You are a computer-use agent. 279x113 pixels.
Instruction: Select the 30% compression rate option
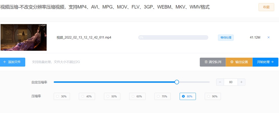coord(62,96)
